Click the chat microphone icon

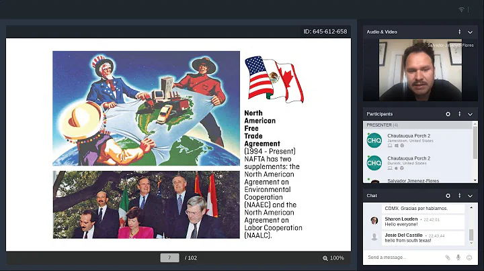(458, 258)
